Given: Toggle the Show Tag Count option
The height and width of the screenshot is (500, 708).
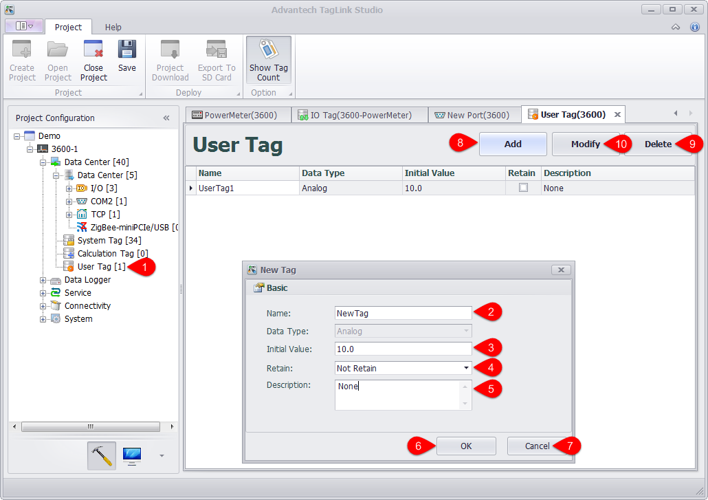Looking at the screenshot, I should [x=268, y=61].
